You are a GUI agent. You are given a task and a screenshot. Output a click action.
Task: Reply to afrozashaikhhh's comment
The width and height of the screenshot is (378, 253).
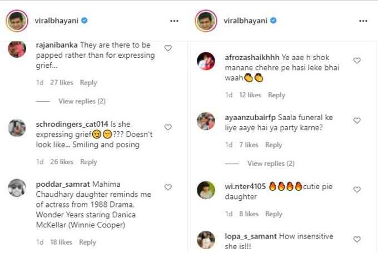(276, 95)
